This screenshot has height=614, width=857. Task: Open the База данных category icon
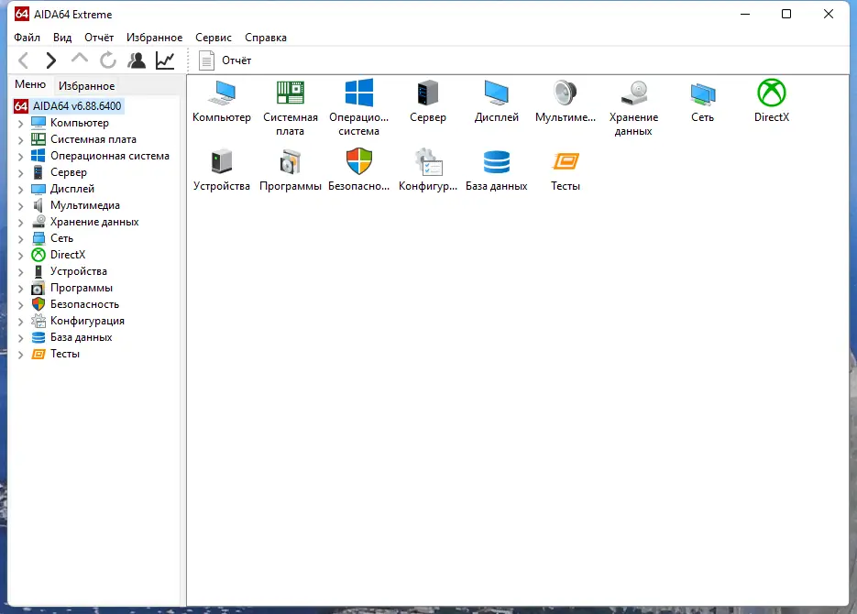click(x=496, y=163)
